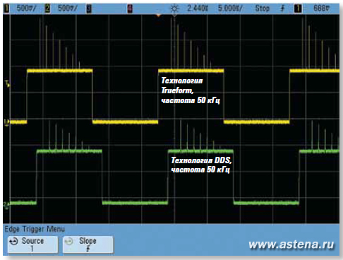This screenshot has height=260, width=343.
Task: Click channel 1 ground reference marker
Action: click(x=6, y=122)
